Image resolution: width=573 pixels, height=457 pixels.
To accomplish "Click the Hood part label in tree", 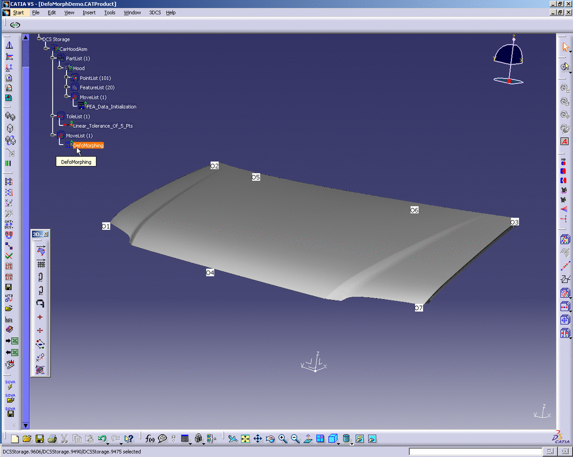I will pos(78,68).
